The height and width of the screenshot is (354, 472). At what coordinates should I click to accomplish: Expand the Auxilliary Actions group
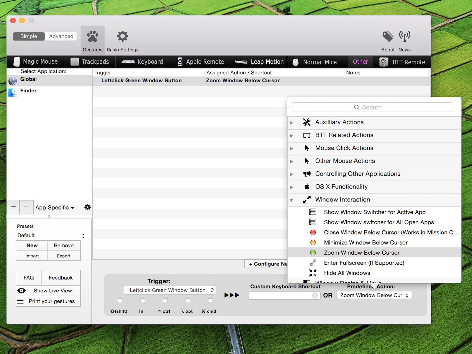click(291, 122)
